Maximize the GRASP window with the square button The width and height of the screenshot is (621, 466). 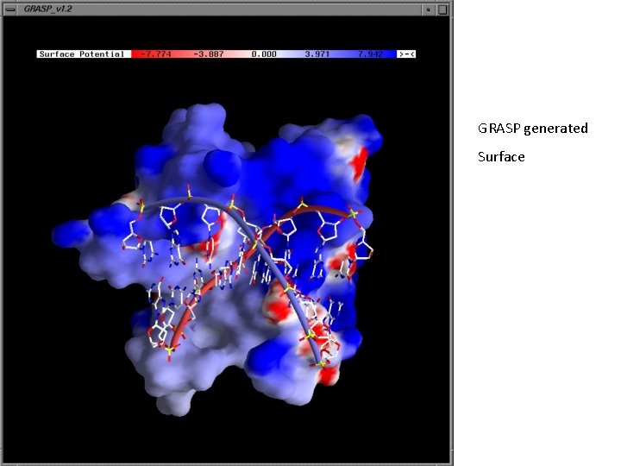point(442,9)
